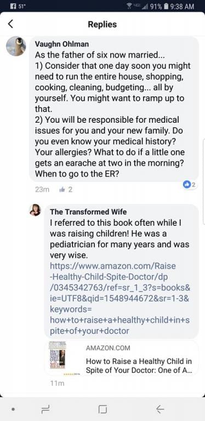205x421 pixels.
Task: Tap the book cover thumbnail
Action: 56,358
